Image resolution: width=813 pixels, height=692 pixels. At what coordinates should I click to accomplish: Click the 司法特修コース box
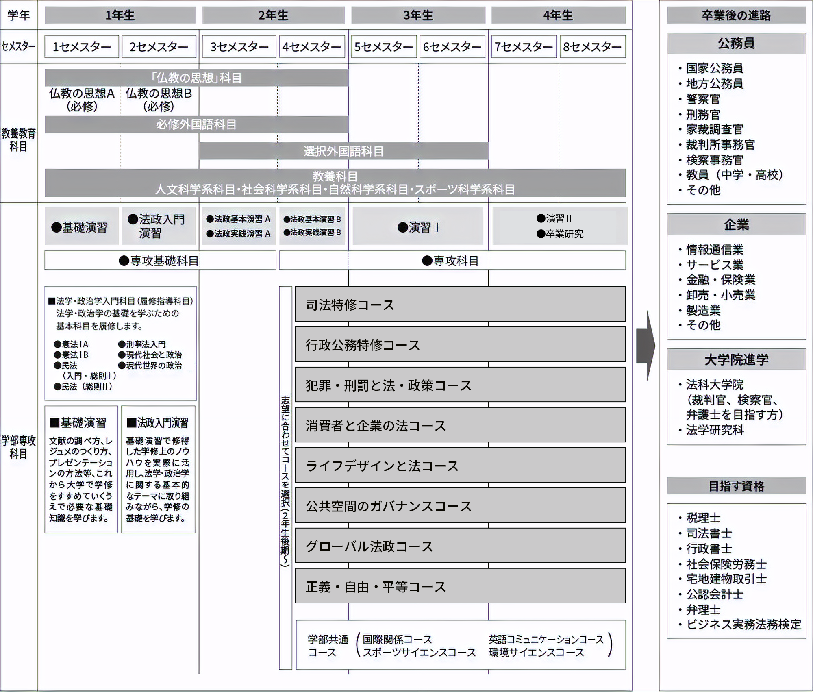460,305
